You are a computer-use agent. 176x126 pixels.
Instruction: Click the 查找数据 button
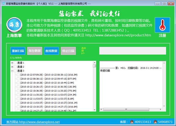point(51,51)
